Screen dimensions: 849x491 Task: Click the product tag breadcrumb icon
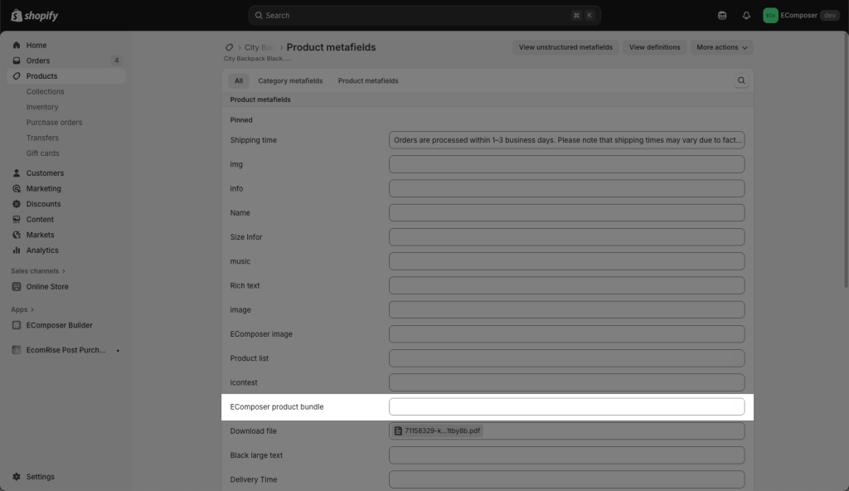click(230, 47)
